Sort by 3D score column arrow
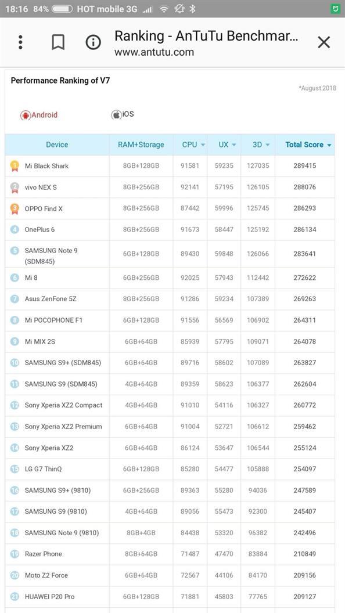The height and width of the screenshot is (613, 345). coord(268,145)
